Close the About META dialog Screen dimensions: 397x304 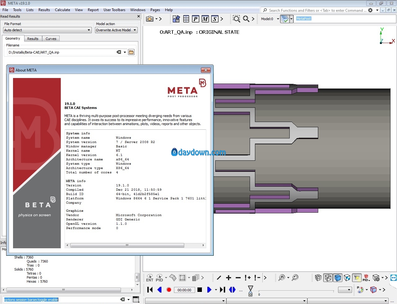[x=206, y=70]
